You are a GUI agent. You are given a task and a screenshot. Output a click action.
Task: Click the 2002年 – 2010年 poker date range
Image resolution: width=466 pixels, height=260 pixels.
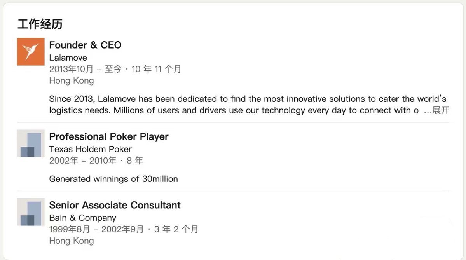(83, 161)
